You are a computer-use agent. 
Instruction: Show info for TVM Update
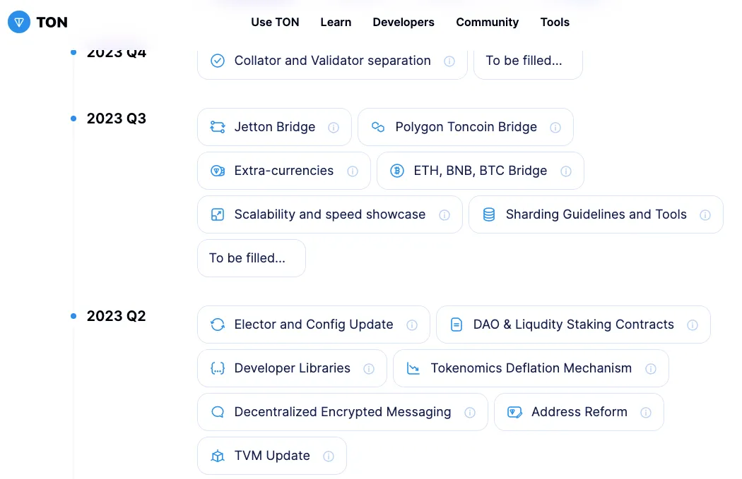tap(329, 456)
